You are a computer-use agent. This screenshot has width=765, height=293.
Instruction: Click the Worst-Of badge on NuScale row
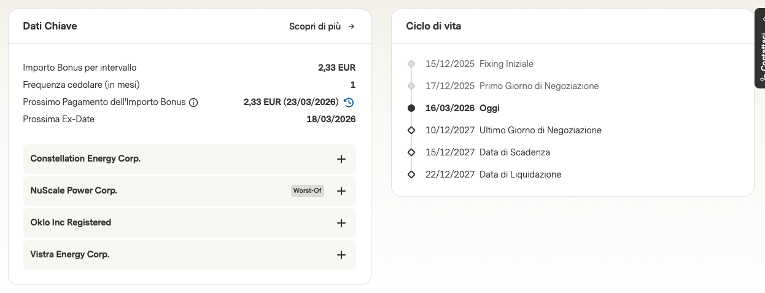tap(308, 191)
